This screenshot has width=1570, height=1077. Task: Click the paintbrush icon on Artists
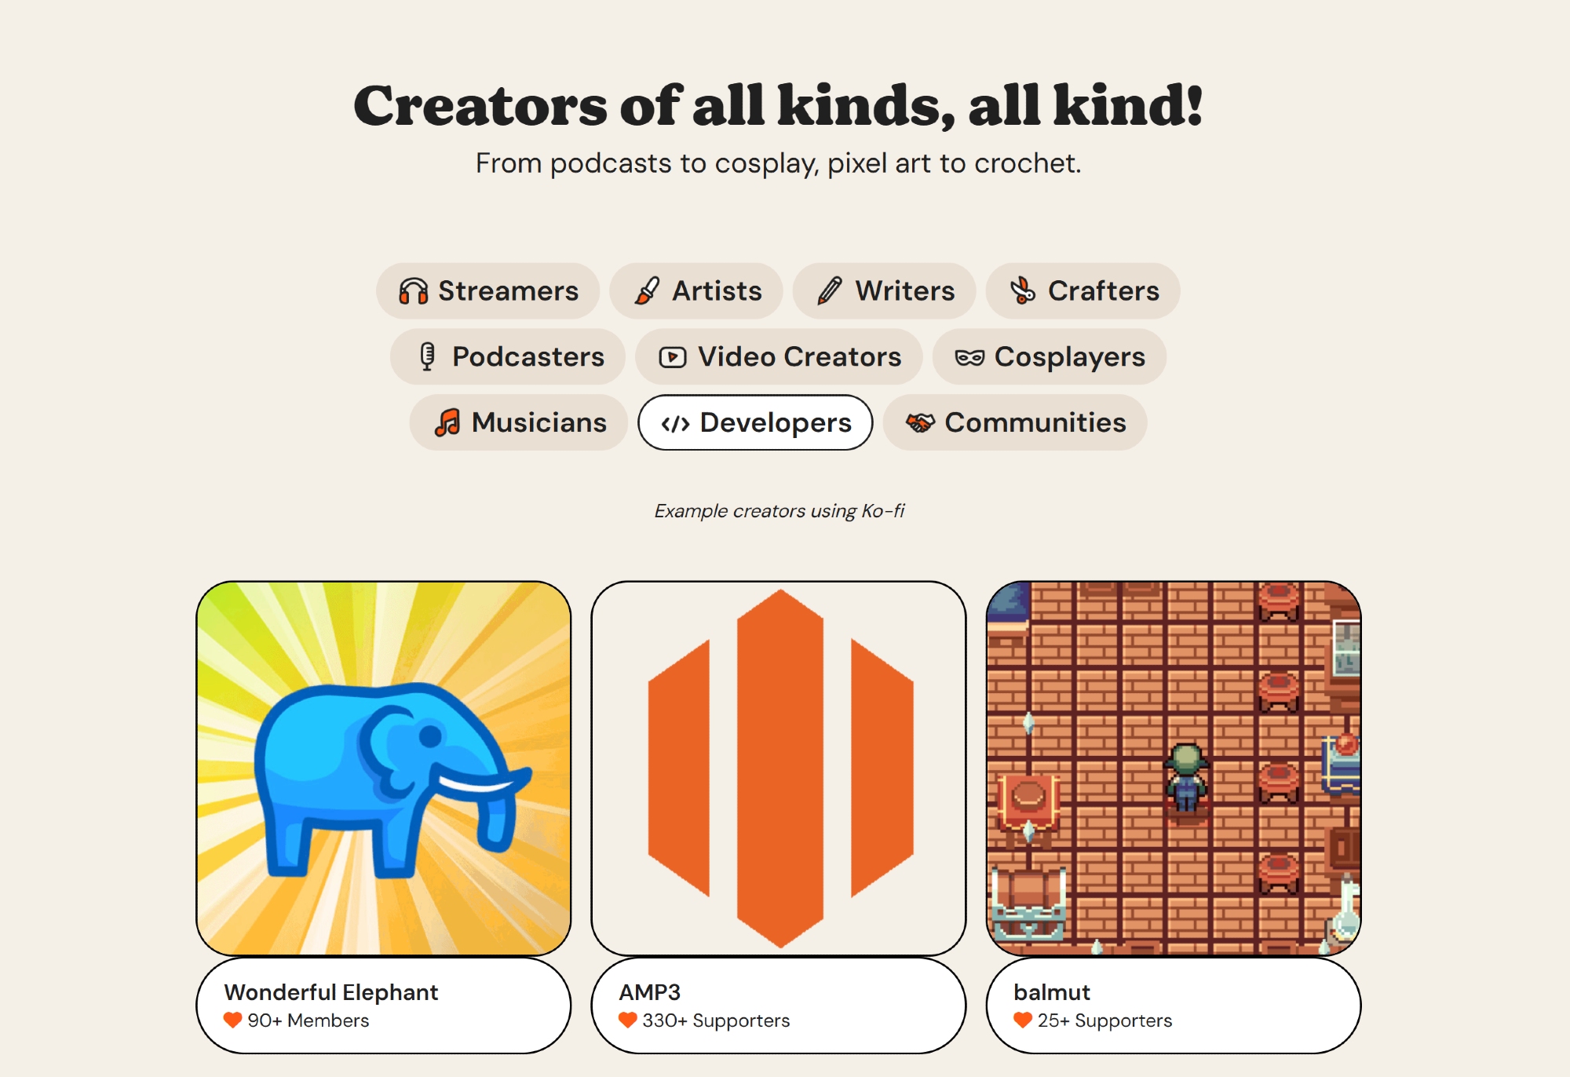point(647,291)
